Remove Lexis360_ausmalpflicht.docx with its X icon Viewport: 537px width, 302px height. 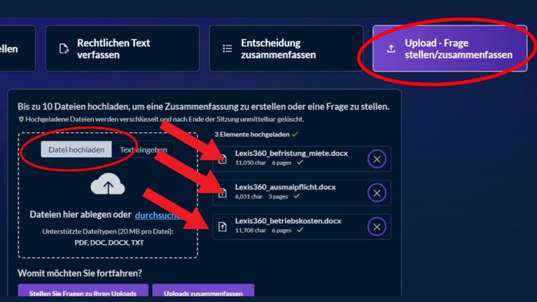377,193
